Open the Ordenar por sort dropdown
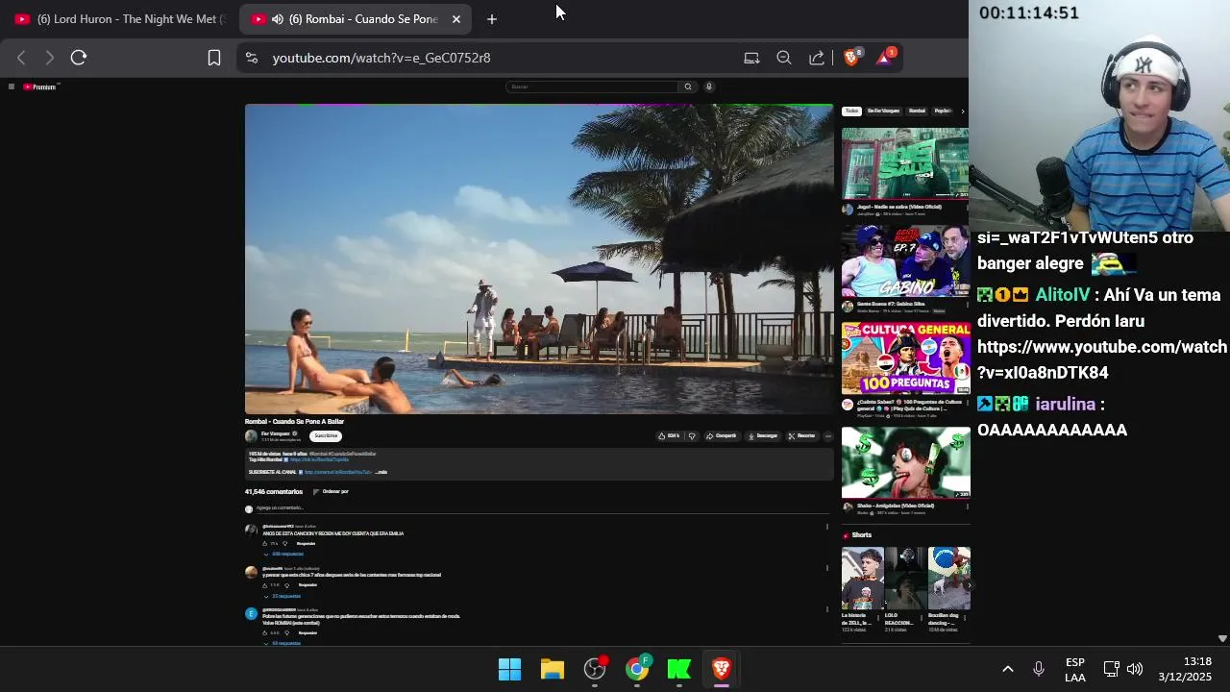Image resolution: width=1230 pixels, height=692 pixels. click(331, 492)
